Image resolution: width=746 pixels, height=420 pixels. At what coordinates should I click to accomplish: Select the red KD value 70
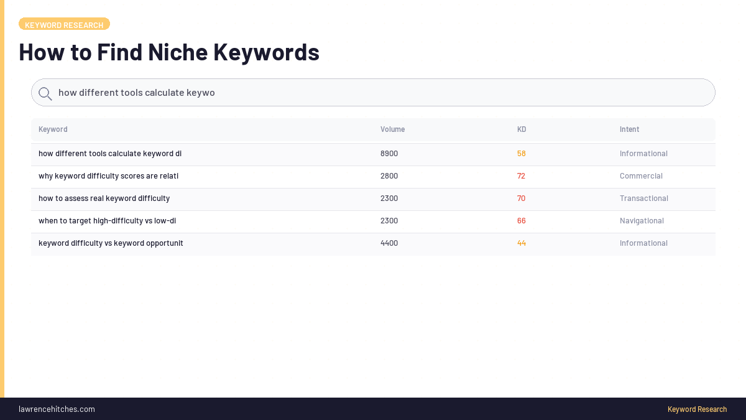click(522, 198)
